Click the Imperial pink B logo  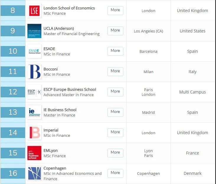[34, 133]
